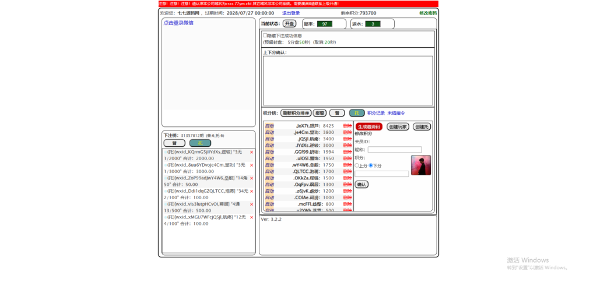Image resolution: width=597 pixels, height=286 pixels.
Task: Select player .z6JvK scoring 1200
Action: point(308,191)
